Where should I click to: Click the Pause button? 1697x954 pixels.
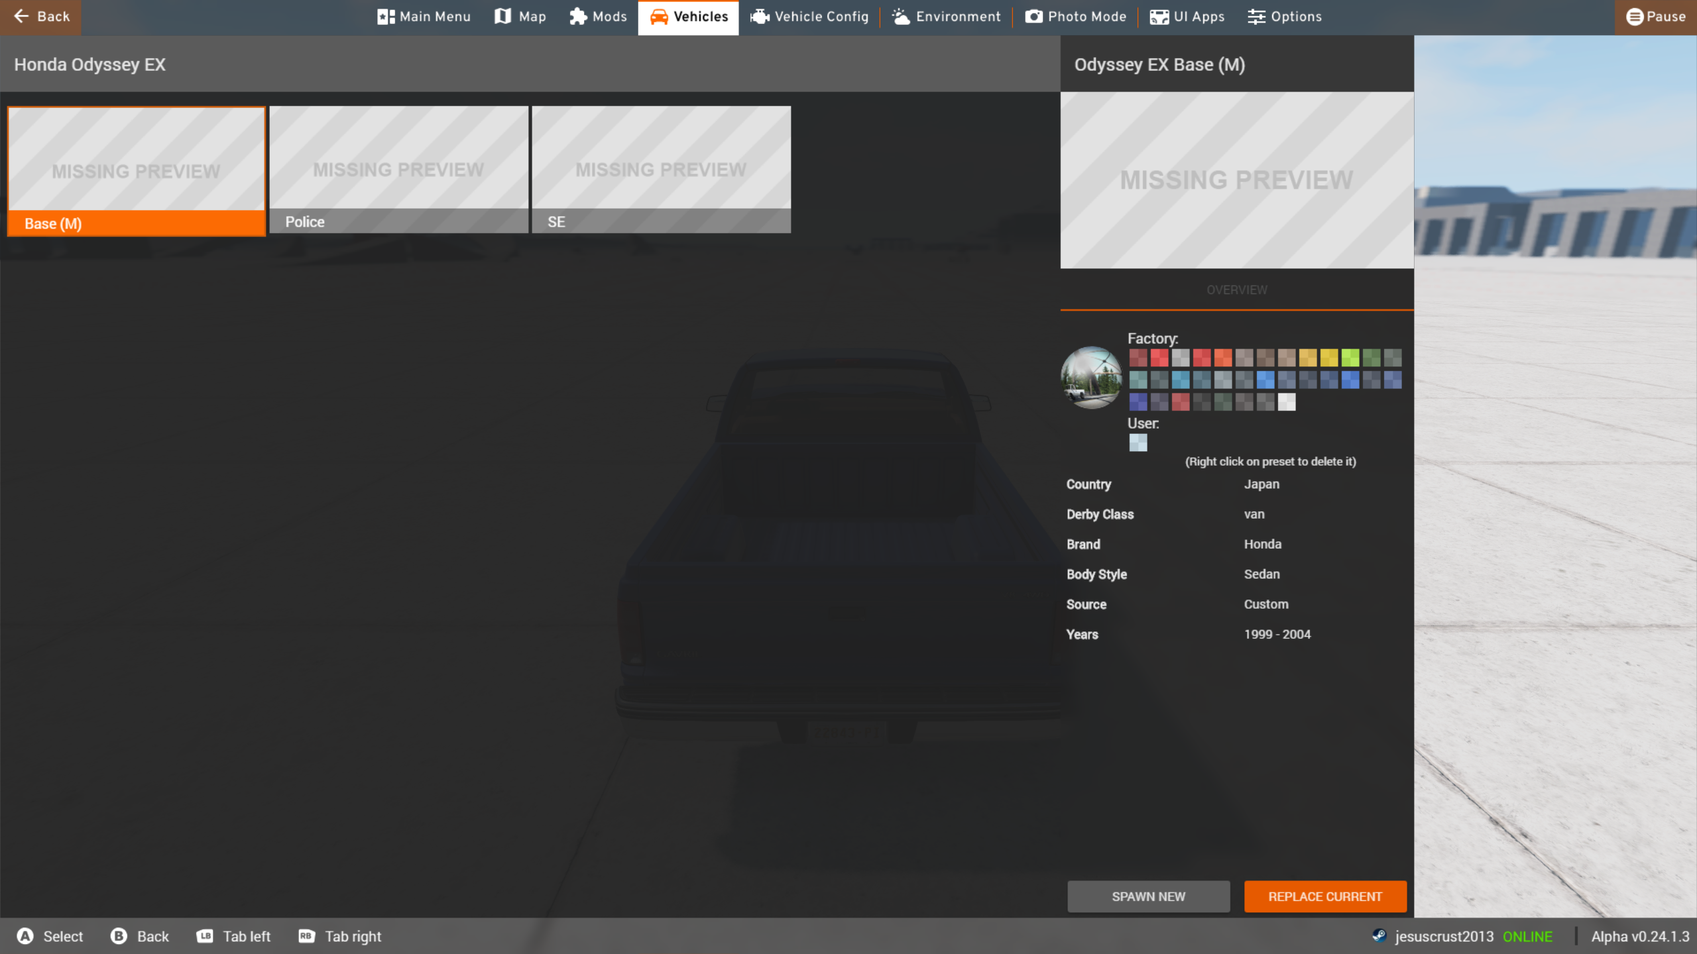pyautogui.click(x=1656, y=17)
